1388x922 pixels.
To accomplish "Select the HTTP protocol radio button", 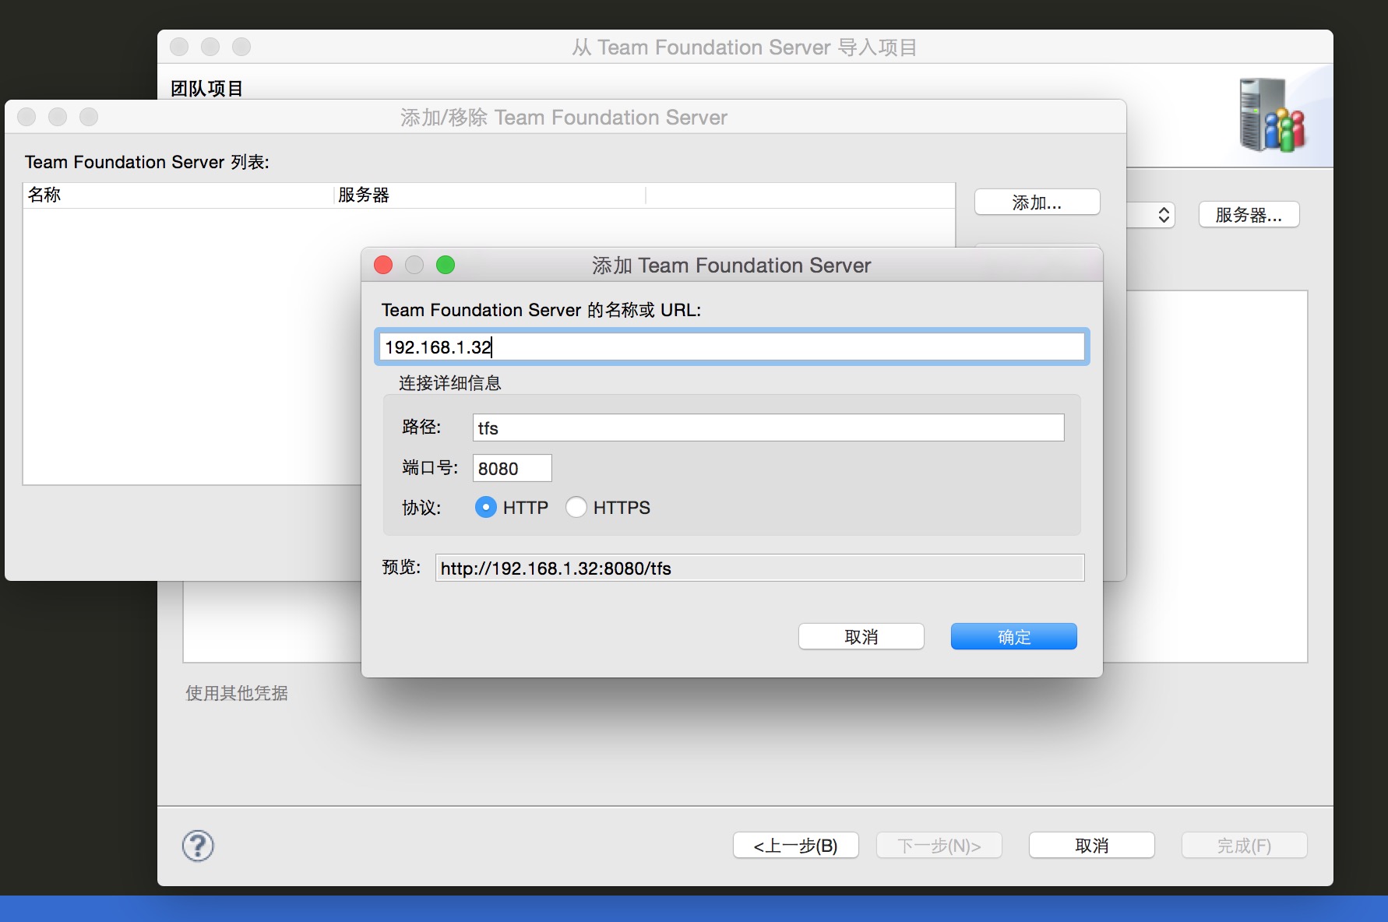I will point(486,508).
